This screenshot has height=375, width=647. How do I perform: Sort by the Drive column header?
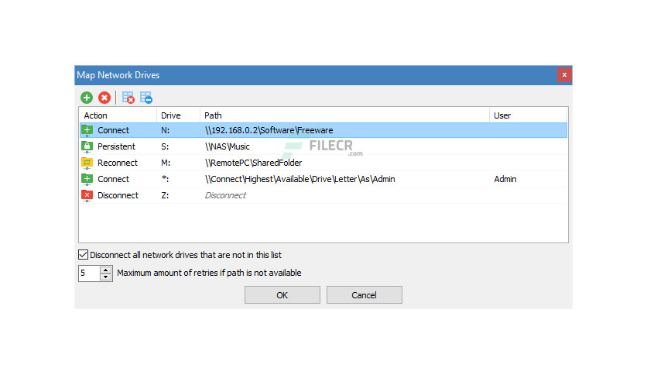[x=178, y=115]
